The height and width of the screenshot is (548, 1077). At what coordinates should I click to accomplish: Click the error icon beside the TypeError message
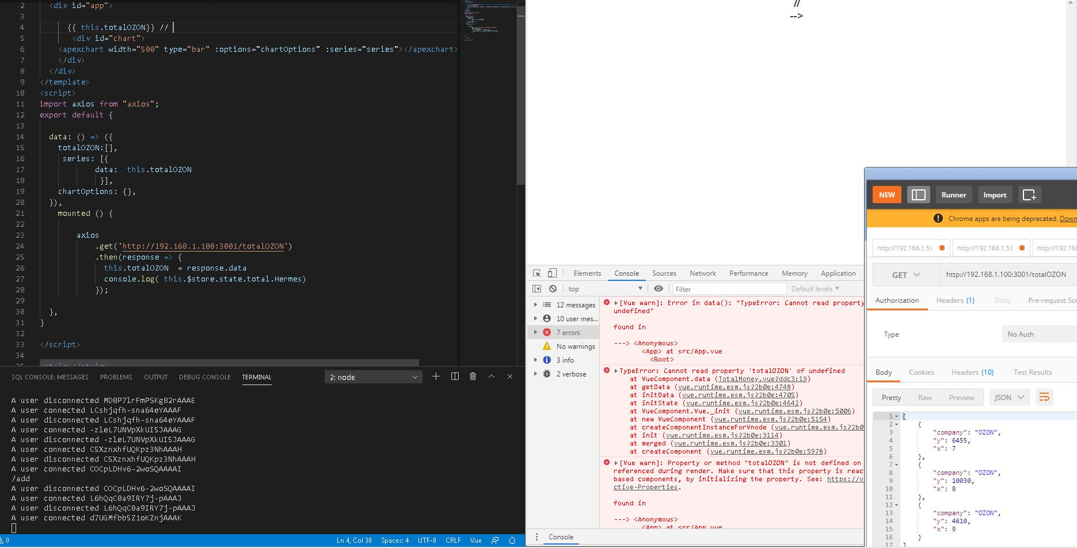click(607, 370)
